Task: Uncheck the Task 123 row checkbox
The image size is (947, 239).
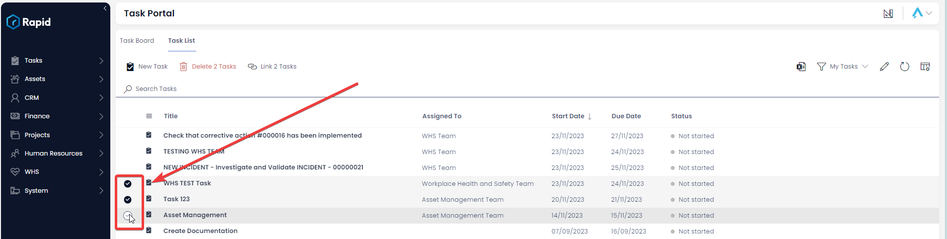Action: (x=128, y=200)
